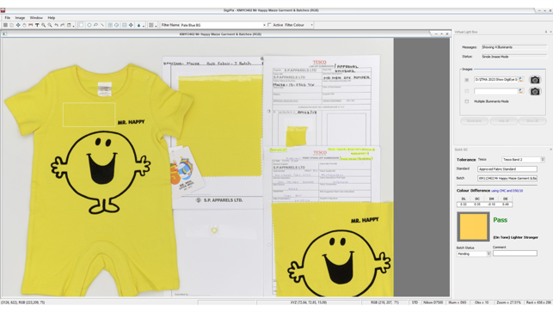Open the Image menu

[x=20, y=18]
